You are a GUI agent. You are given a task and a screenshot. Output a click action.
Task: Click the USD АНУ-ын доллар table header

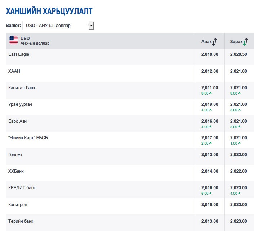tap(35, 41)
